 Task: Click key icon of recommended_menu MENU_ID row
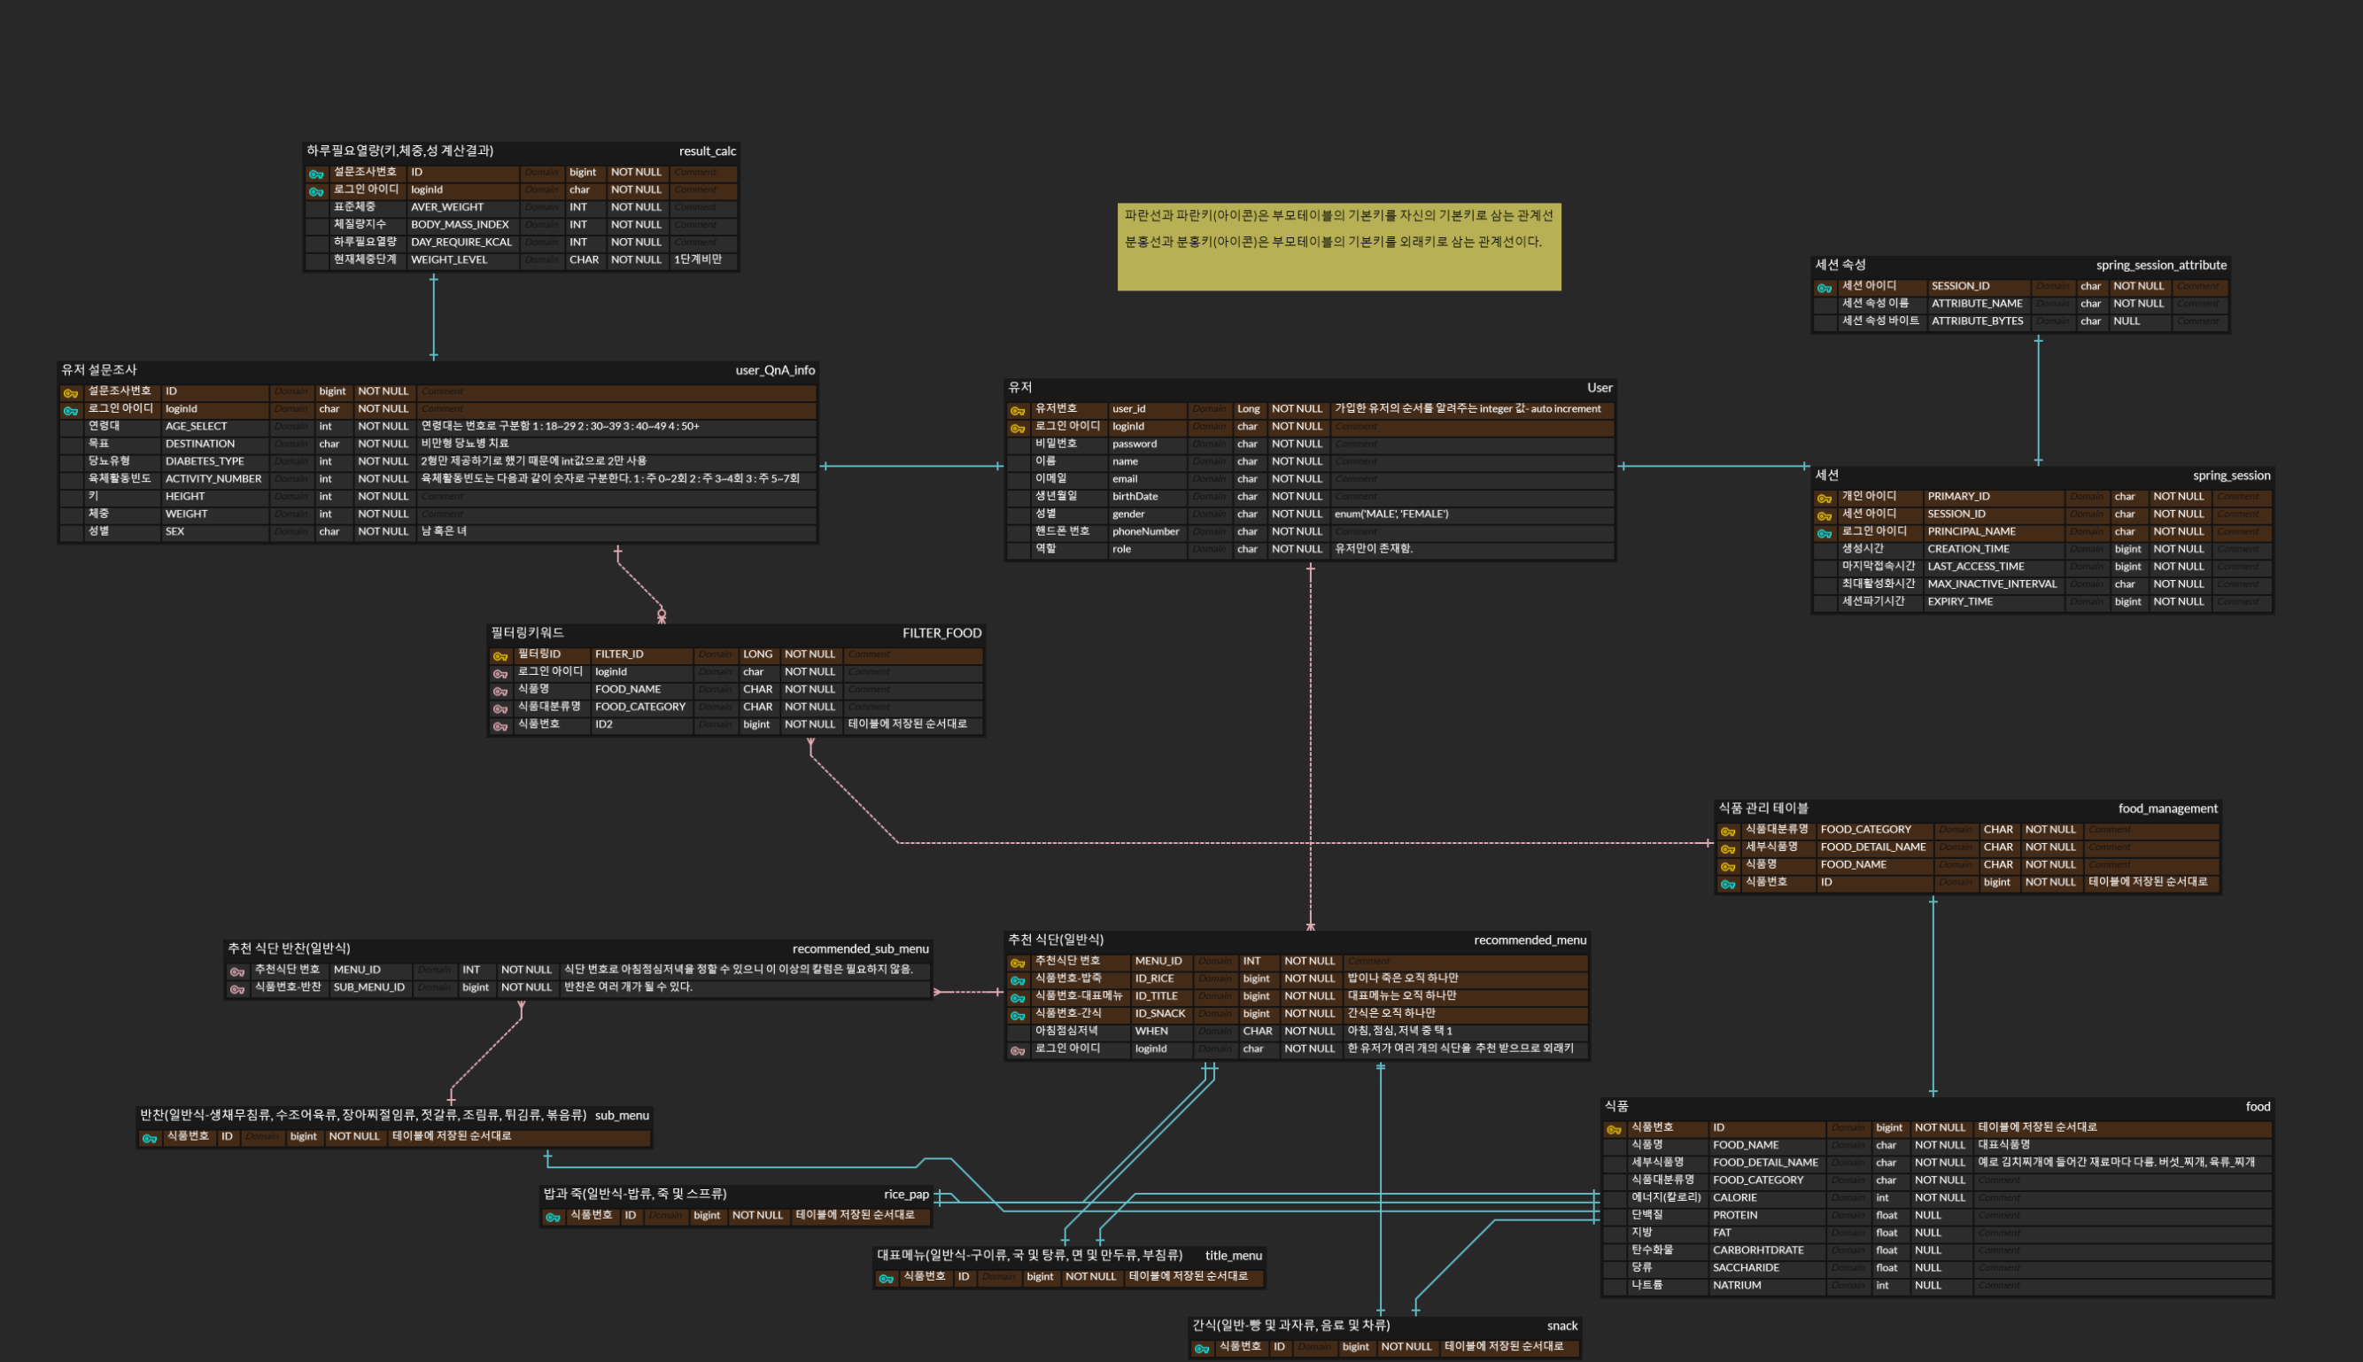click(x=1018, y=963)
